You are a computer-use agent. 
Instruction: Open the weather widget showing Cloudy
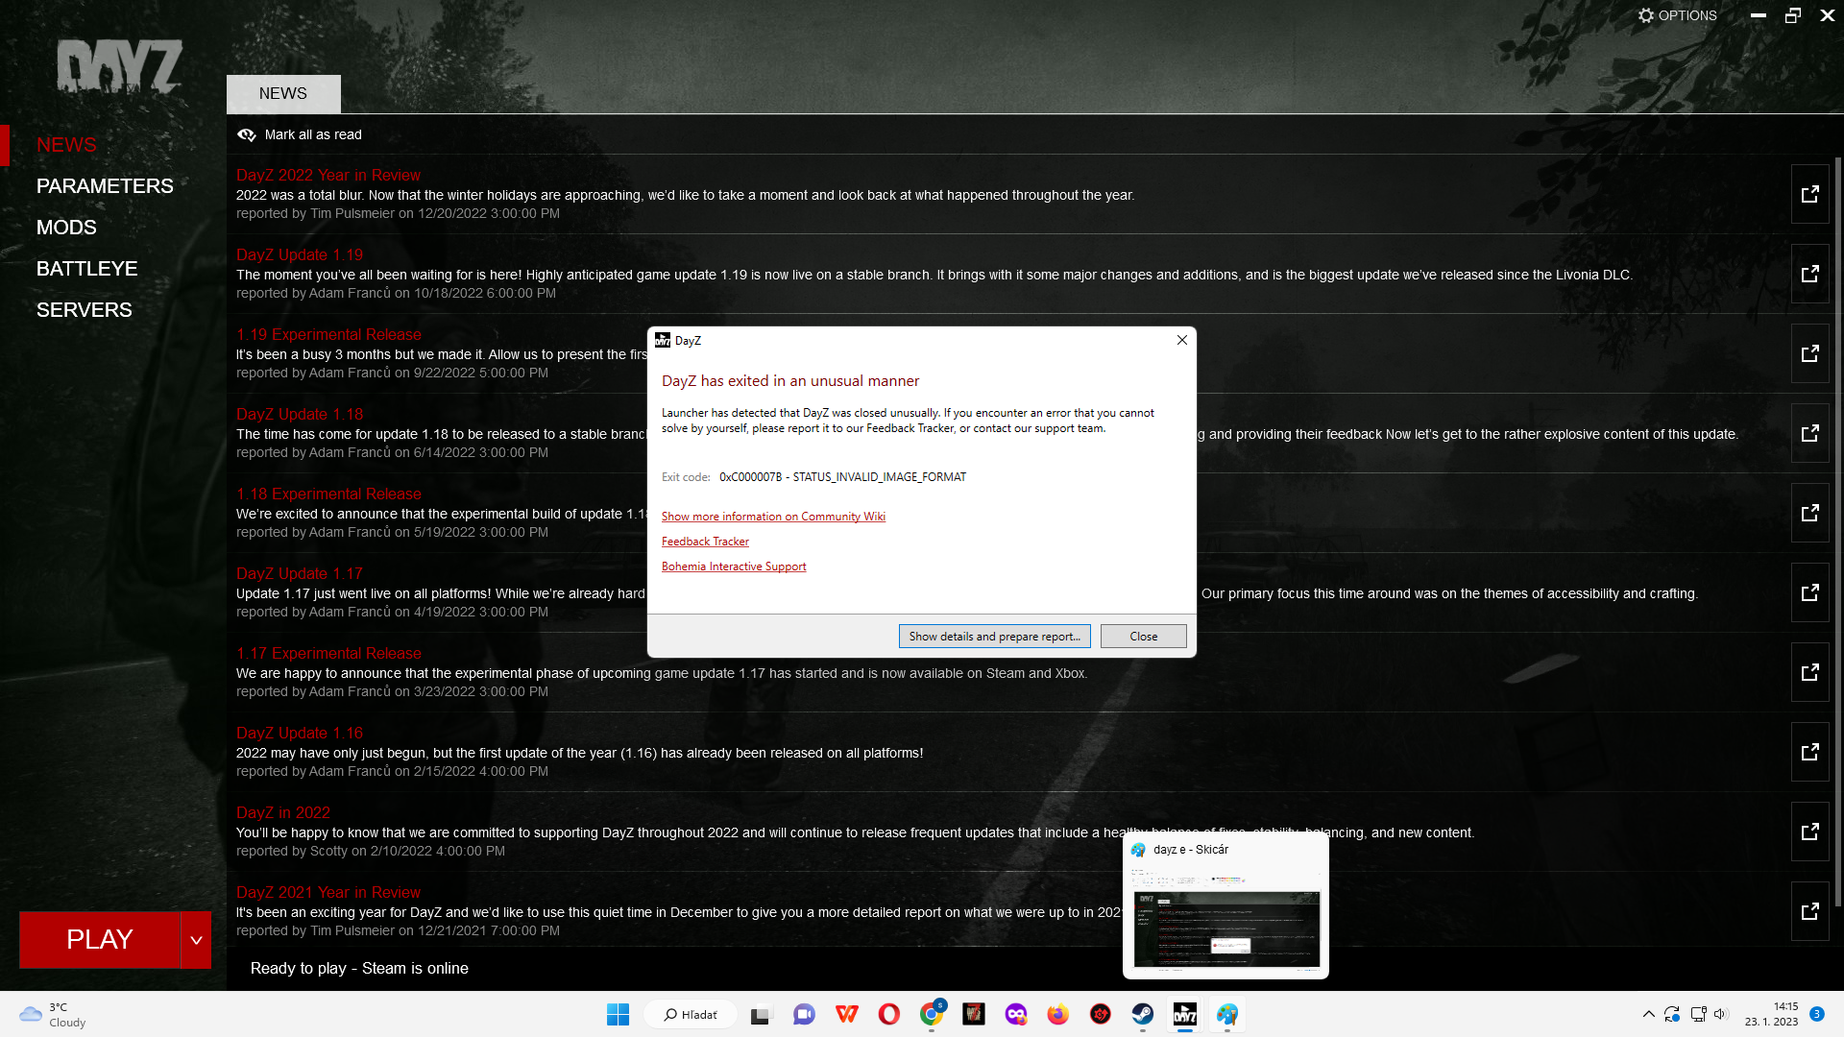click(x=54, y=1015)
